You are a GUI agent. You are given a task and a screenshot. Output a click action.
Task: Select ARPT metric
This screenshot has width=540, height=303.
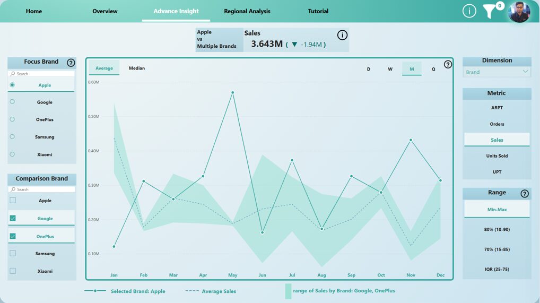pyautogui.click(x=497, y=108)
